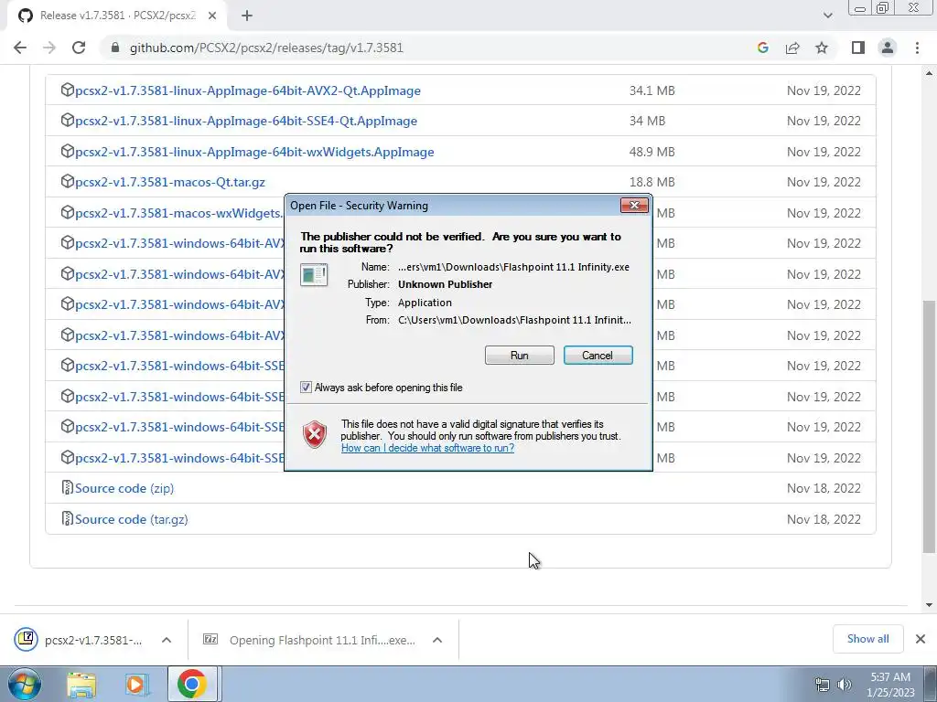Viewport: 937px width, 702px height.
Task: Click the Opening Flashpoint 11.1 Infi download item
Action: click(311, 640)
